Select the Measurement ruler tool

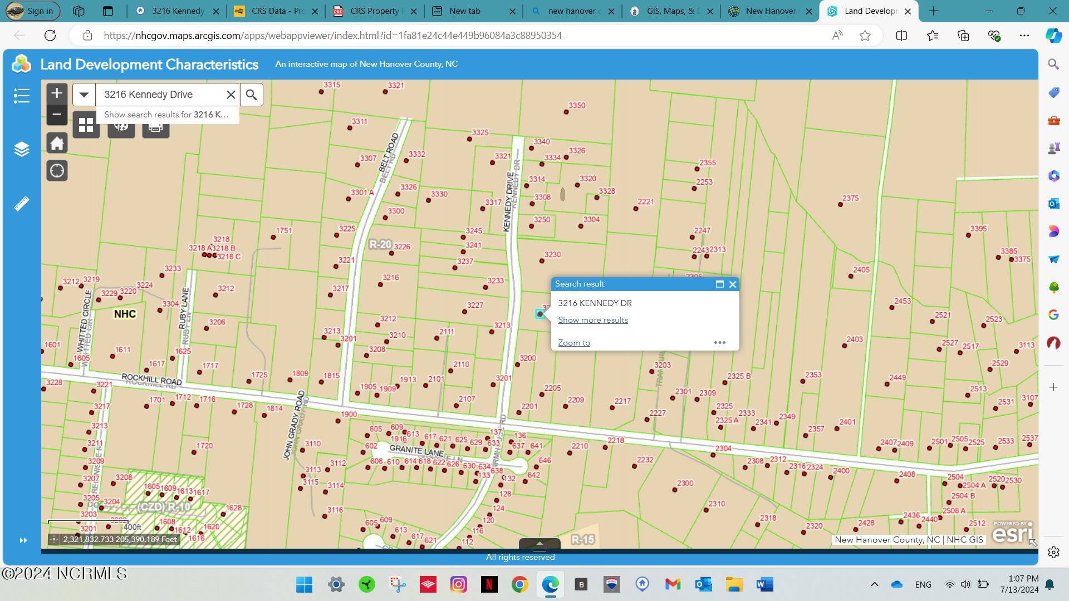click(21, 204)
